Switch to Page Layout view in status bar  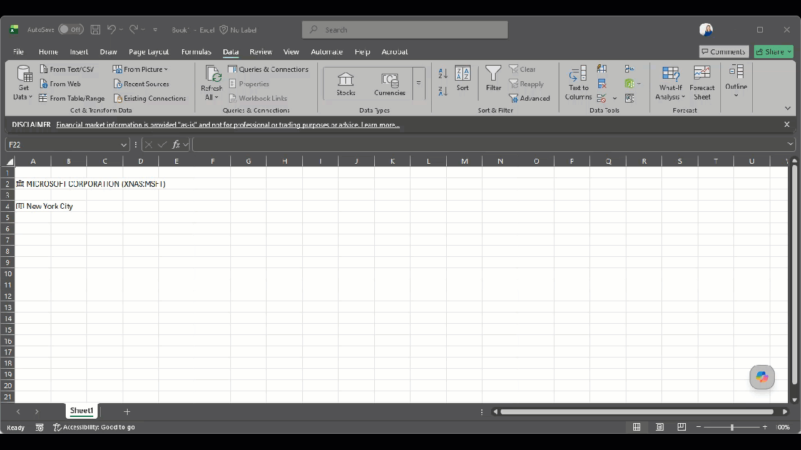coord(660,427)
